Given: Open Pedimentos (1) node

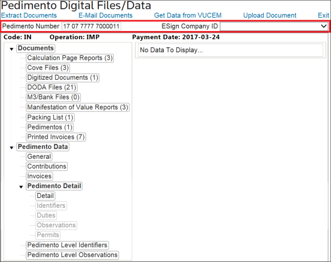Looking at the screenshot, I should (x=50, y=127).
